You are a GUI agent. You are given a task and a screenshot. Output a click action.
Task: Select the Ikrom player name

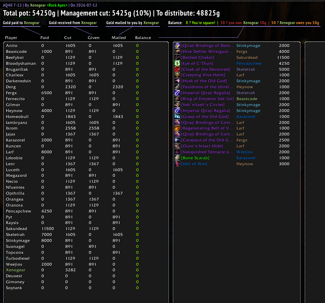coord(12,128)
